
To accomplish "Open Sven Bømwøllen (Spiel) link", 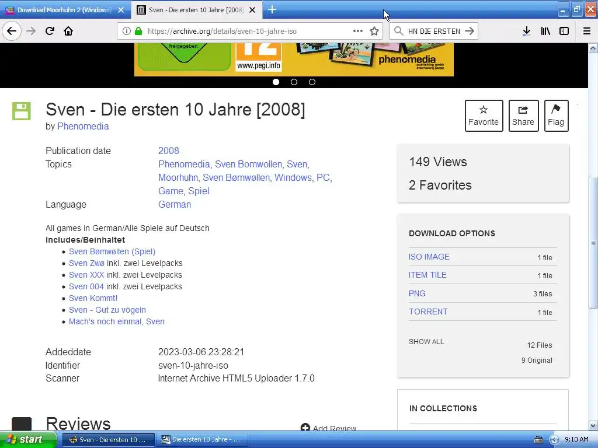I will 112,251.
